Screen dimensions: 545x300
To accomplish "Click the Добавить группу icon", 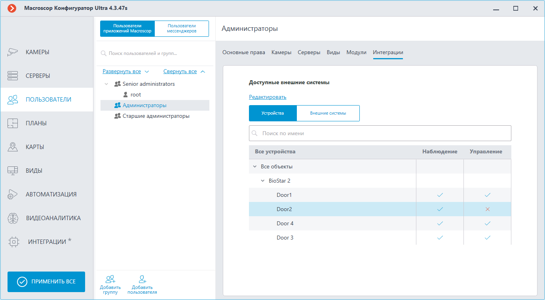I will (x=110, y=279).
